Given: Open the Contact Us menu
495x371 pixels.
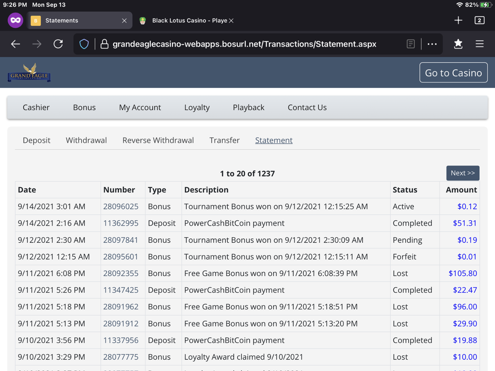Looking at the screenshot, I should [x=307, y=108].
